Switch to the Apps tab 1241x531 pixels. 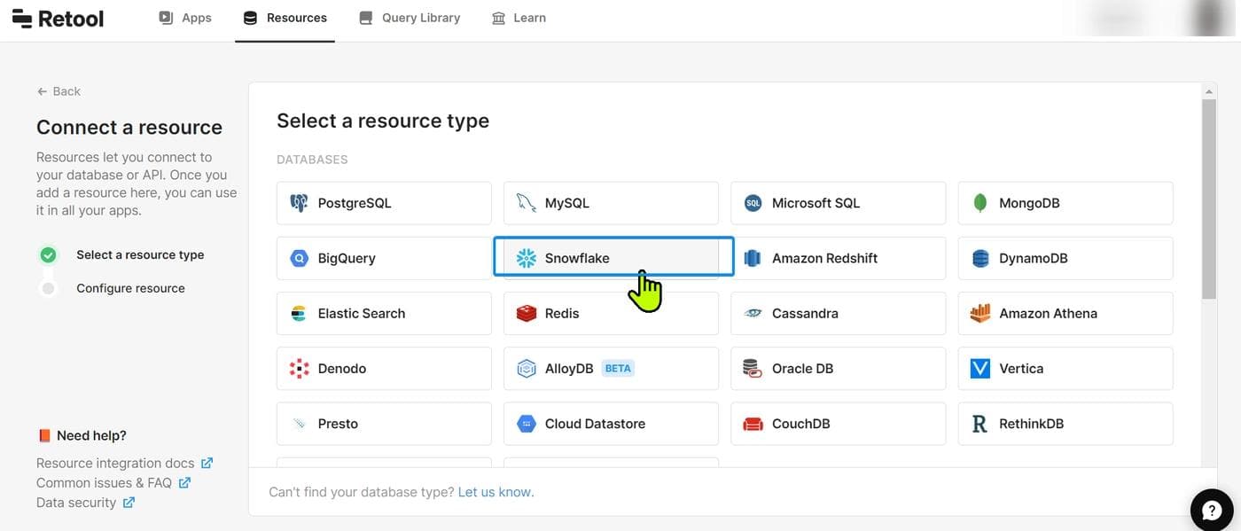coord(185,18)
